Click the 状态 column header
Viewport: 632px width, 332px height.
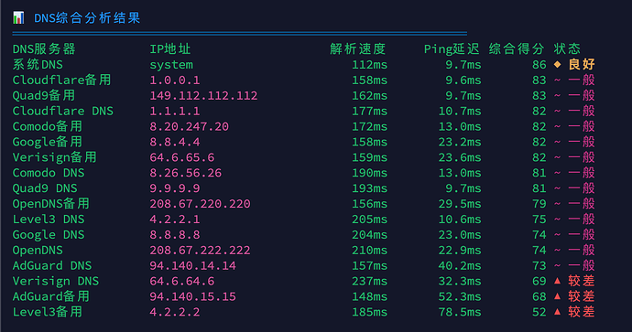pos(567,49)
